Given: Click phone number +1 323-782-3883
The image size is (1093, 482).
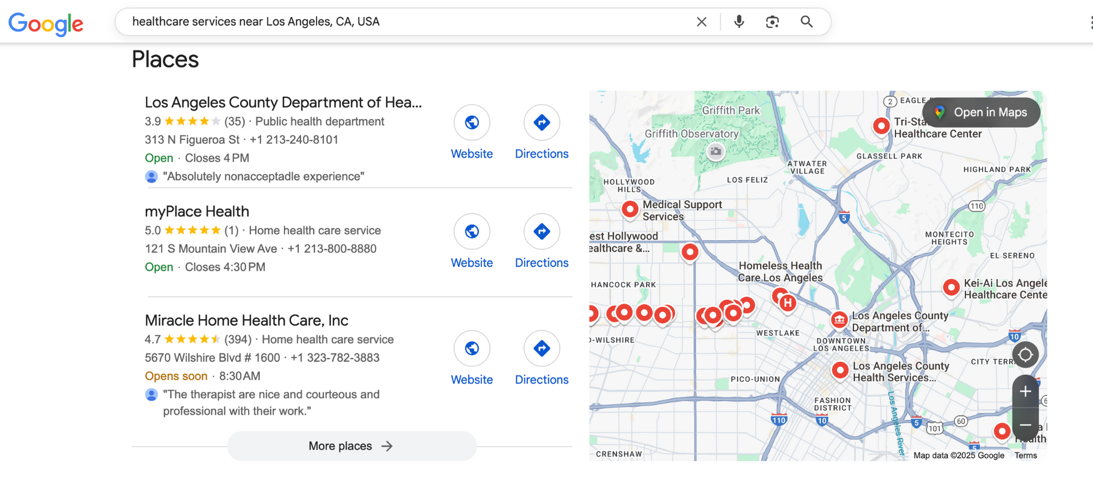Looking at the screenshot, I should click(335, 358).
